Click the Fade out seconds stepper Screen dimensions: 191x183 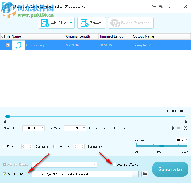83,147
